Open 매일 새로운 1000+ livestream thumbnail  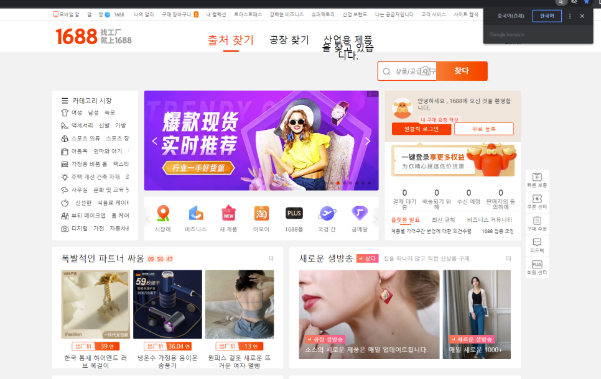tap(477, 314)
